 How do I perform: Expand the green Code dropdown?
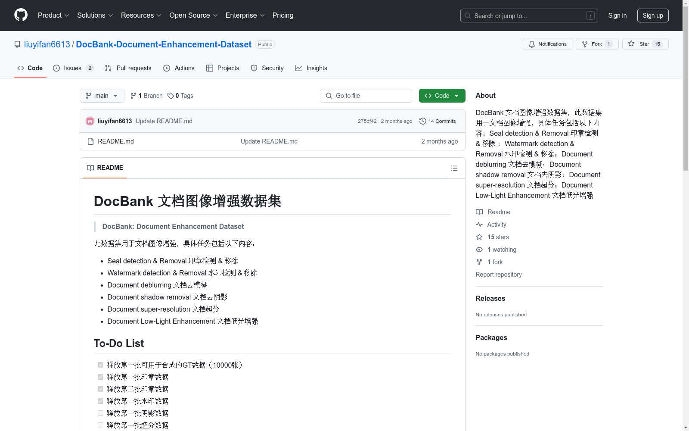tap(442, 96)
